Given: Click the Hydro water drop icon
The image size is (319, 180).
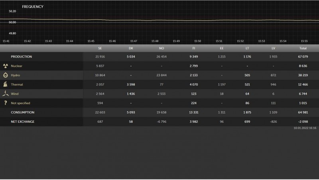Looking at the screenshot, I should pos(6,75).
